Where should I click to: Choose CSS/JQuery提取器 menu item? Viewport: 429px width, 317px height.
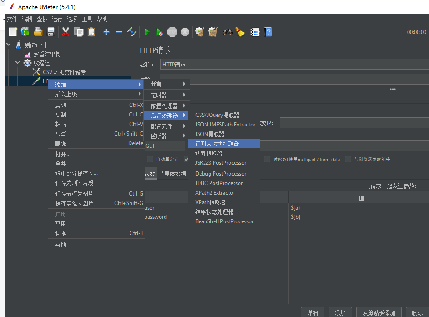(224, 115)
